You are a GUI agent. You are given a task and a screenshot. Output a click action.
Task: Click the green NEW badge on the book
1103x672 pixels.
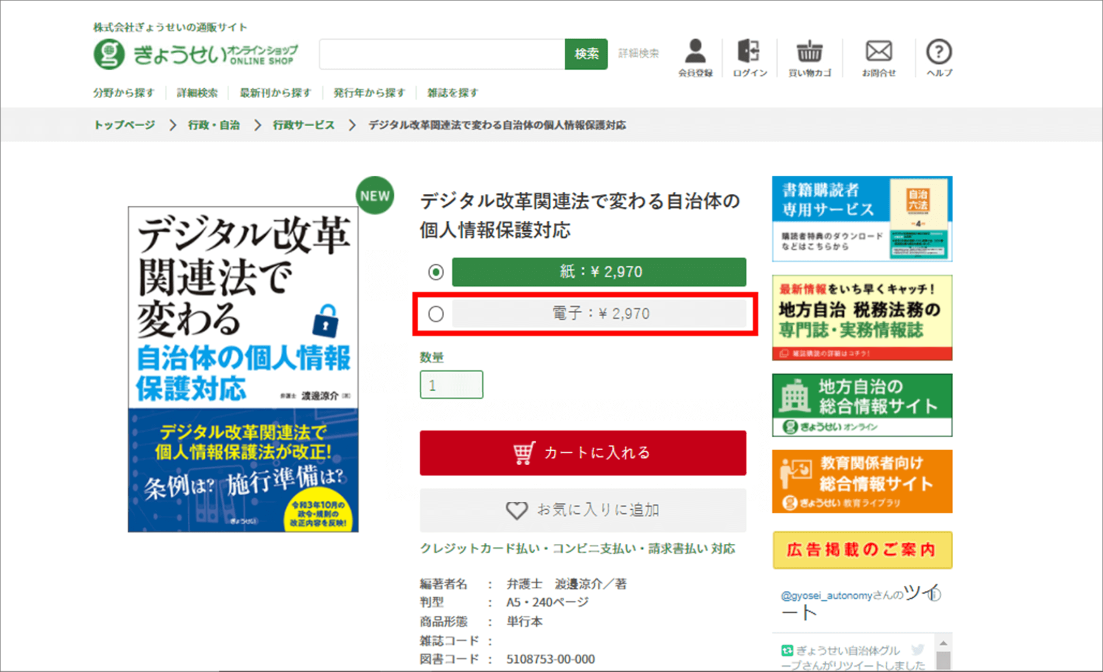click(x=374, y=195)
